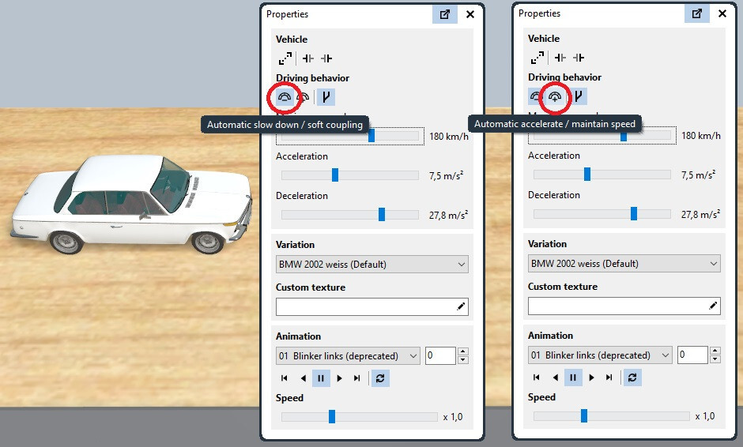Pop out the right Properties panel
This screenshot has height=447, width=743.
[x=696, y=13]
